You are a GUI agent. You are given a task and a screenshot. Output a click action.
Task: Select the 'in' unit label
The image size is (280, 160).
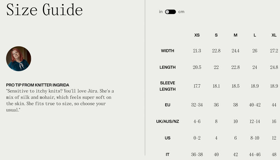[x=161, y=12]
